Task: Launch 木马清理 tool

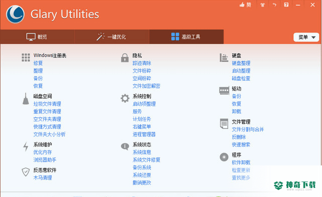Action: 43,178
